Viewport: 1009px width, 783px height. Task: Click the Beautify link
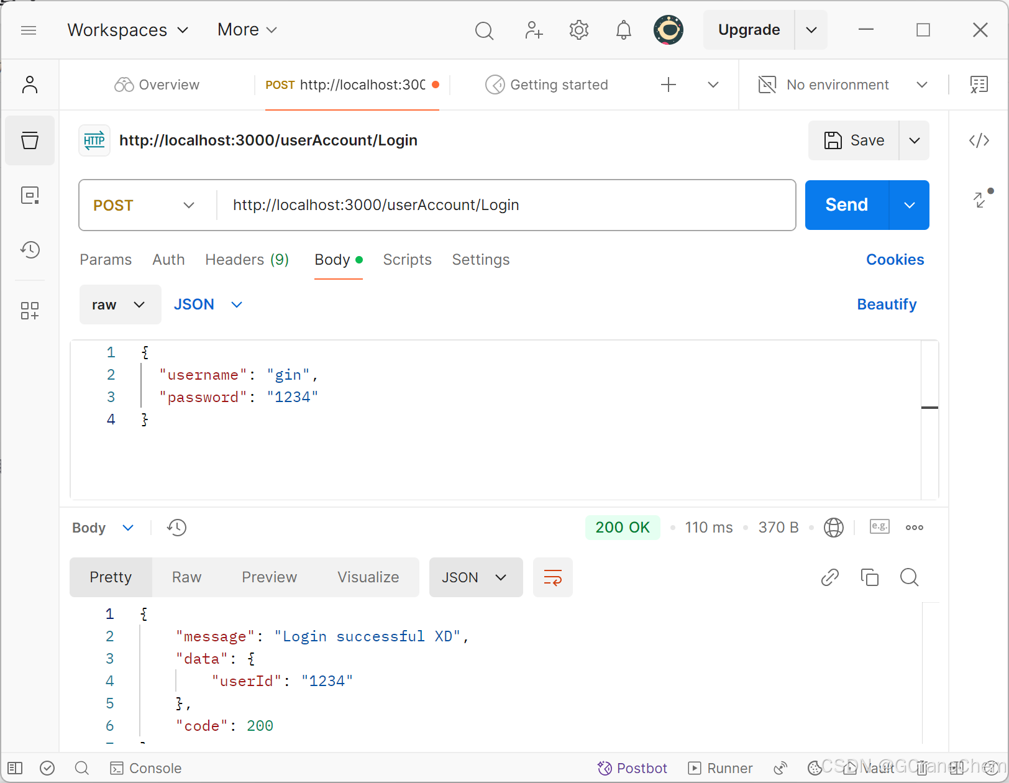pyautogui.click(x=887, y=304)
